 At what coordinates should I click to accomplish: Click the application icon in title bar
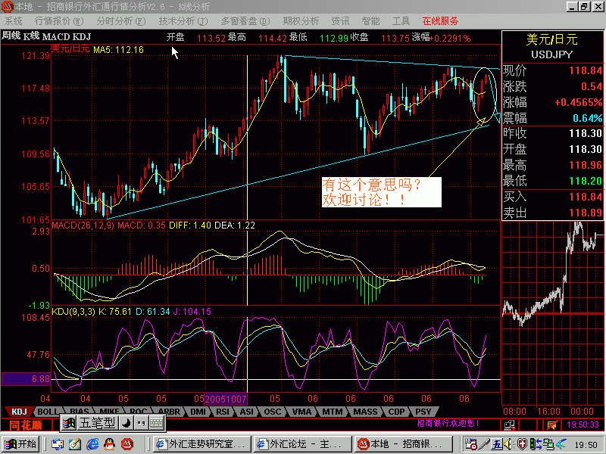pos(7,6)
